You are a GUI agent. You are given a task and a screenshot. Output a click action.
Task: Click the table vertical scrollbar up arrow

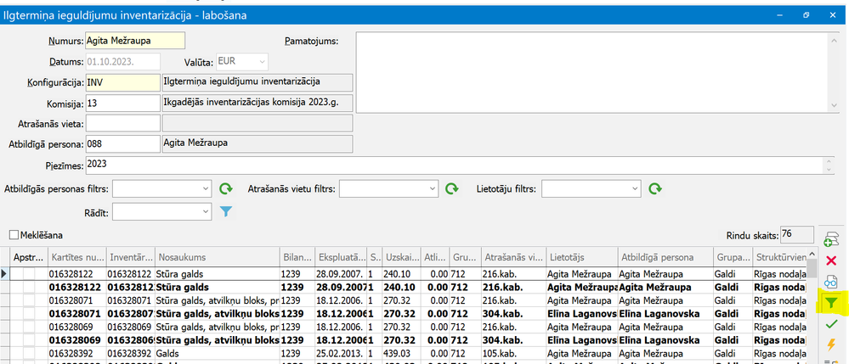point(811,255)
